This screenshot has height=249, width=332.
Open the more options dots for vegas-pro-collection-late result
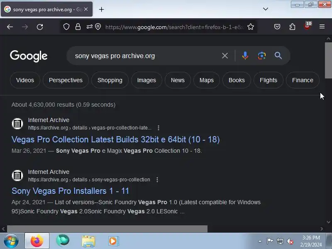(x=159, y=128)
